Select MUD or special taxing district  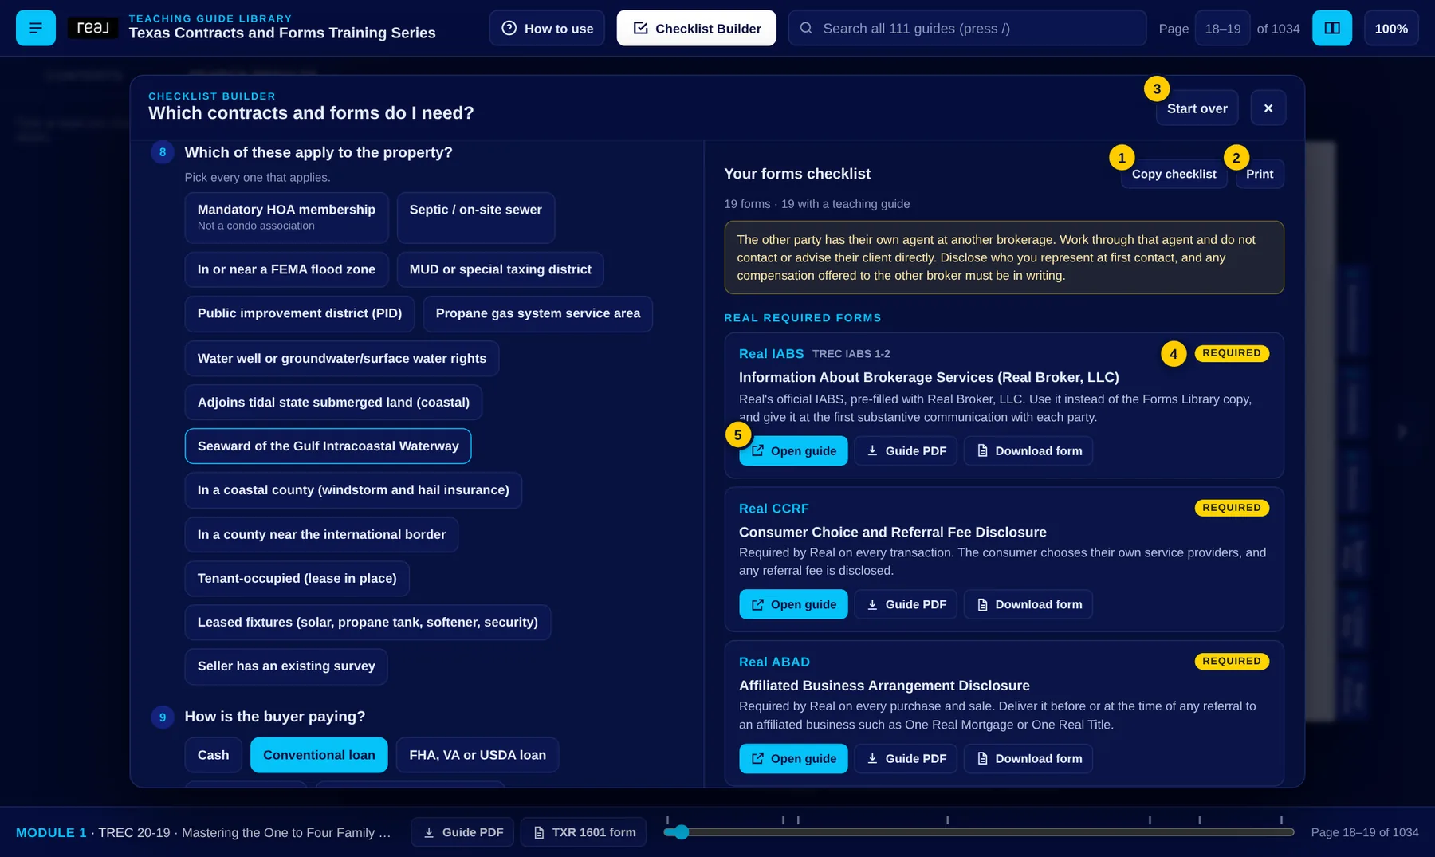tap(500, 269)
